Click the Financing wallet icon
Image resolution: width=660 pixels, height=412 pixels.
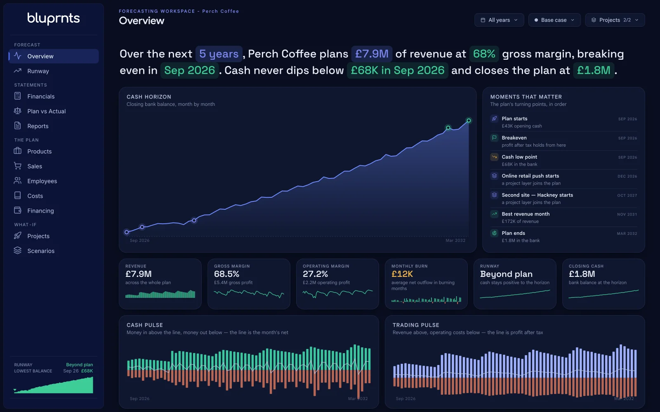tap(17, 210)
